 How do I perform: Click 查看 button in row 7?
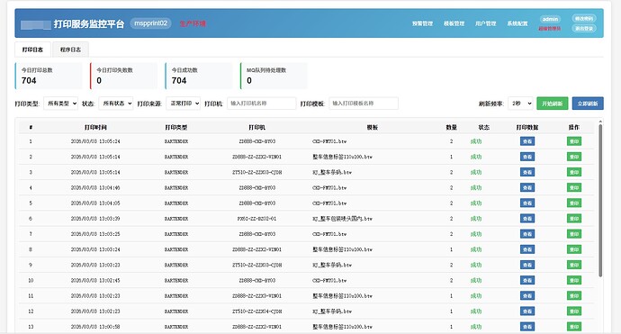(527, 234)
